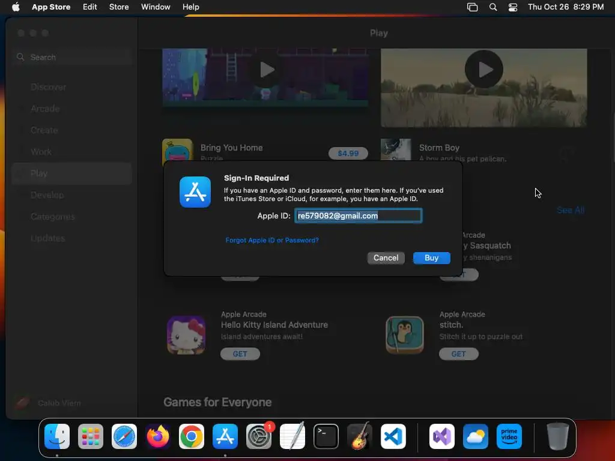Select Arcade in the sidebar
The image size is (615, 461).
[72, 109]
